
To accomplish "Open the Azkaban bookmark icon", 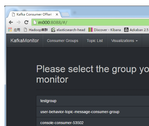I will [x=126, y=30].
